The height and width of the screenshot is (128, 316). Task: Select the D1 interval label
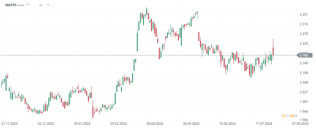click(x=41, y=5)
